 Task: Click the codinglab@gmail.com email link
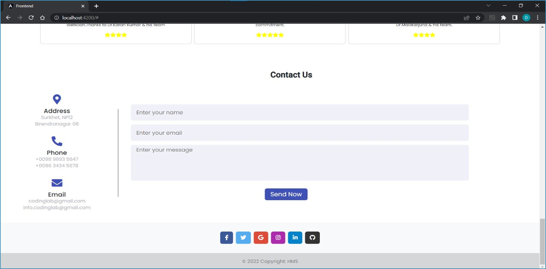coord(57,201)
